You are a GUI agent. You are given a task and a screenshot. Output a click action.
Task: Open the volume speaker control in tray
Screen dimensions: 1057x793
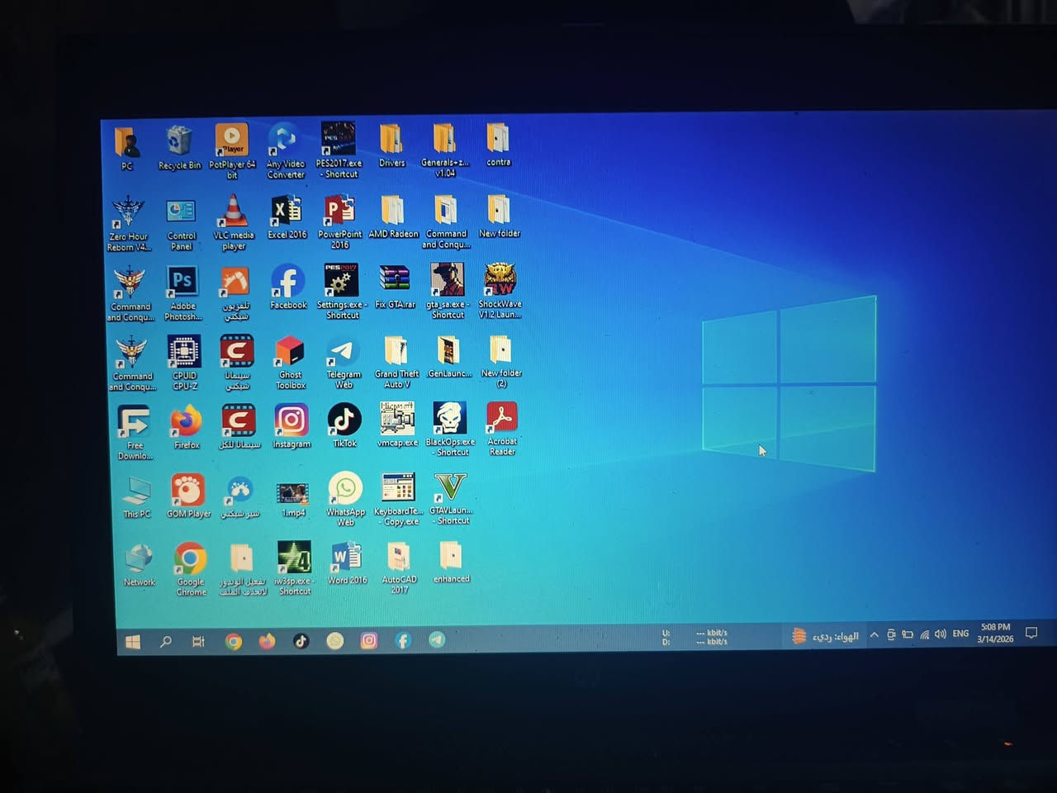click(941, 634)
